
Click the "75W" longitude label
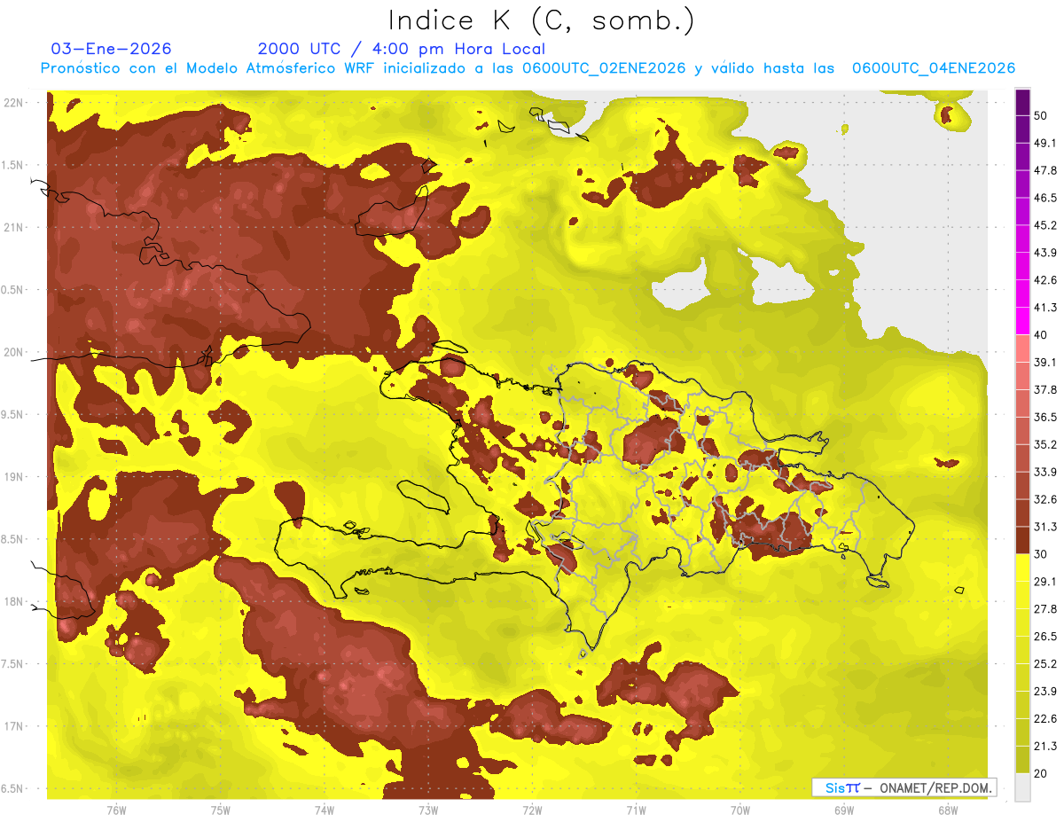click(221, 810)
